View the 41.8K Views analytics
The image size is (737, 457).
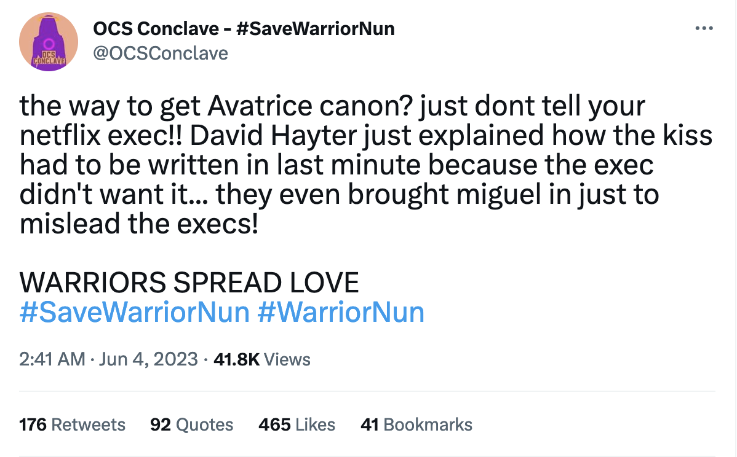[x=261, y=359]
